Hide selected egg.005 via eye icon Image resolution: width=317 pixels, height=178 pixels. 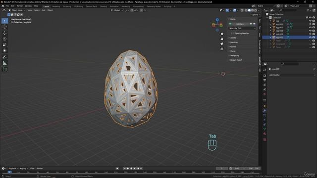311,38
